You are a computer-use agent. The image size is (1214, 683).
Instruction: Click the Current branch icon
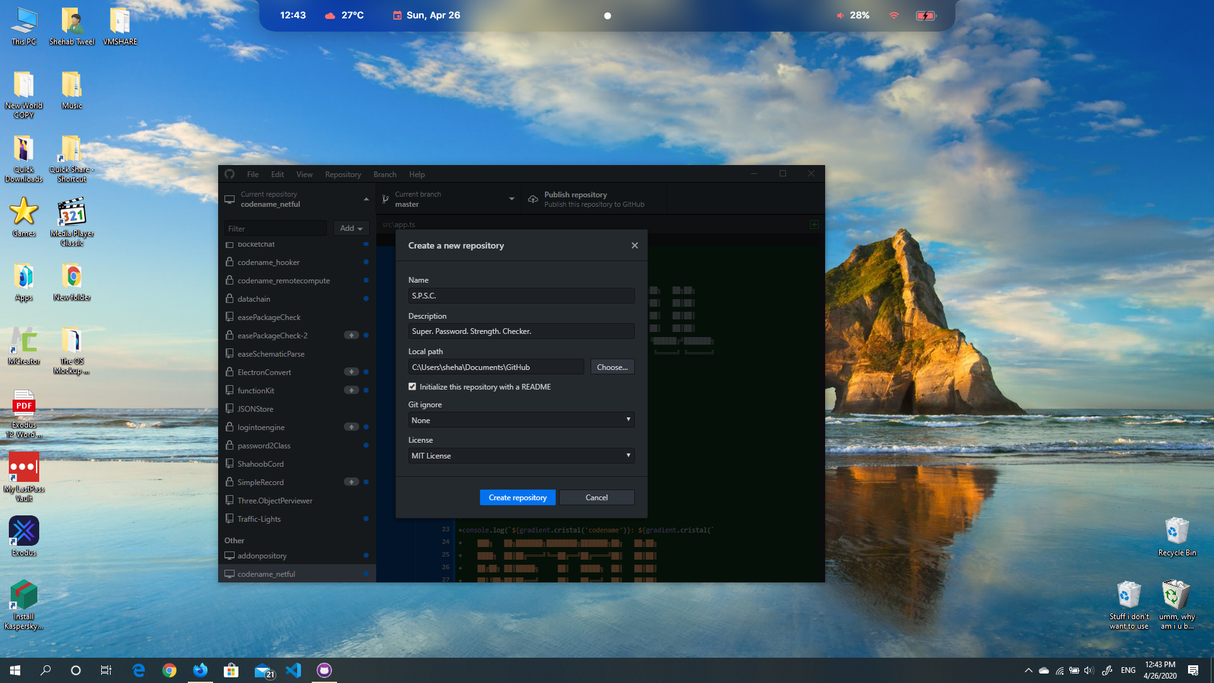point(386,199)
